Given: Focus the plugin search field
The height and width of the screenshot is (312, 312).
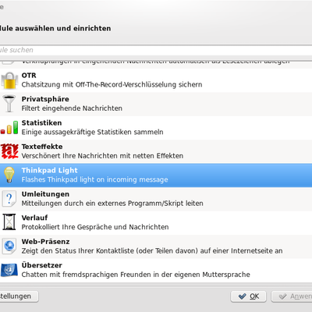Looking at the screenshot, I should click(156, 50).
